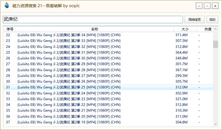Select row 32 第2季 24 entry
222x130 pixels.
(x=108, y=93)
